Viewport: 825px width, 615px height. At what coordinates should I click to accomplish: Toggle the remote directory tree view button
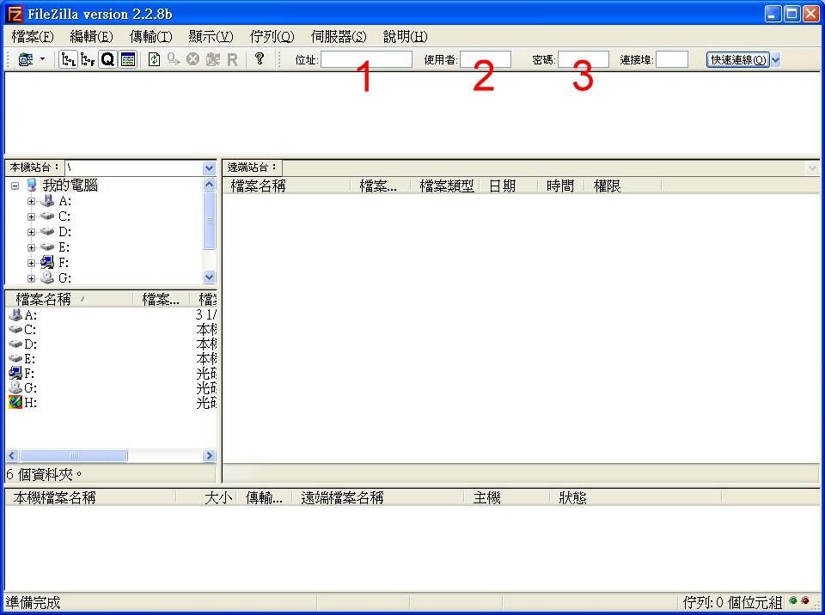(x=88, y=59)
